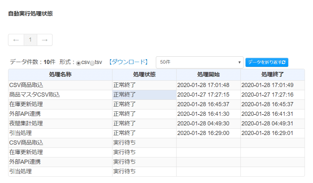This screenshot has height=183, width=313.
Task: Click end time 2020-01-28 16:29:01
Action: click(x=267, y=133)
